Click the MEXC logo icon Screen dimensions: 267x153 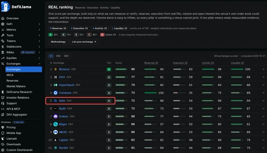point(55,132)
